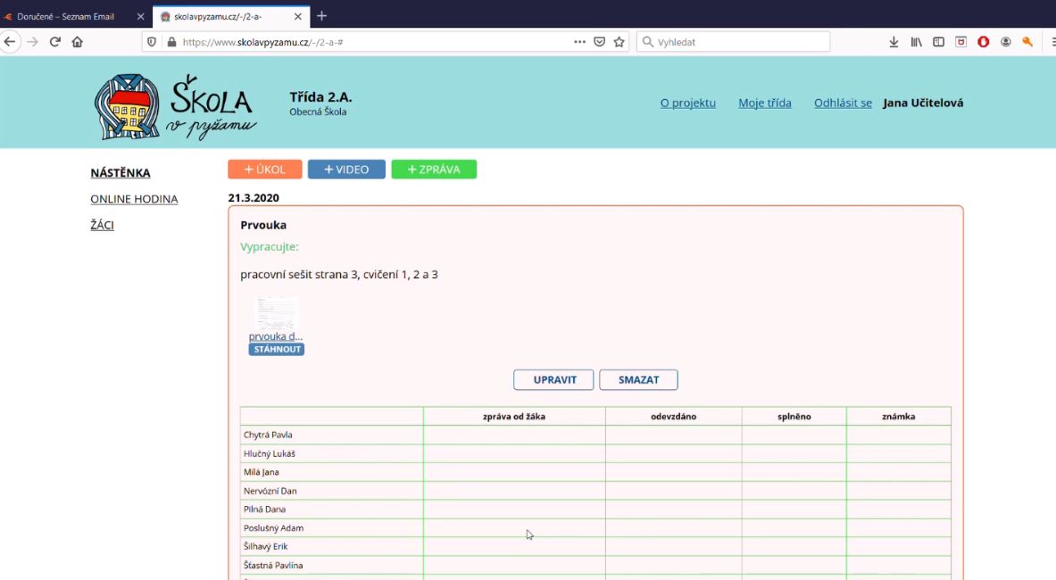The image size is (1056, 580).
Task: Click the Vyhledat search field
Action: pos(734,42)
